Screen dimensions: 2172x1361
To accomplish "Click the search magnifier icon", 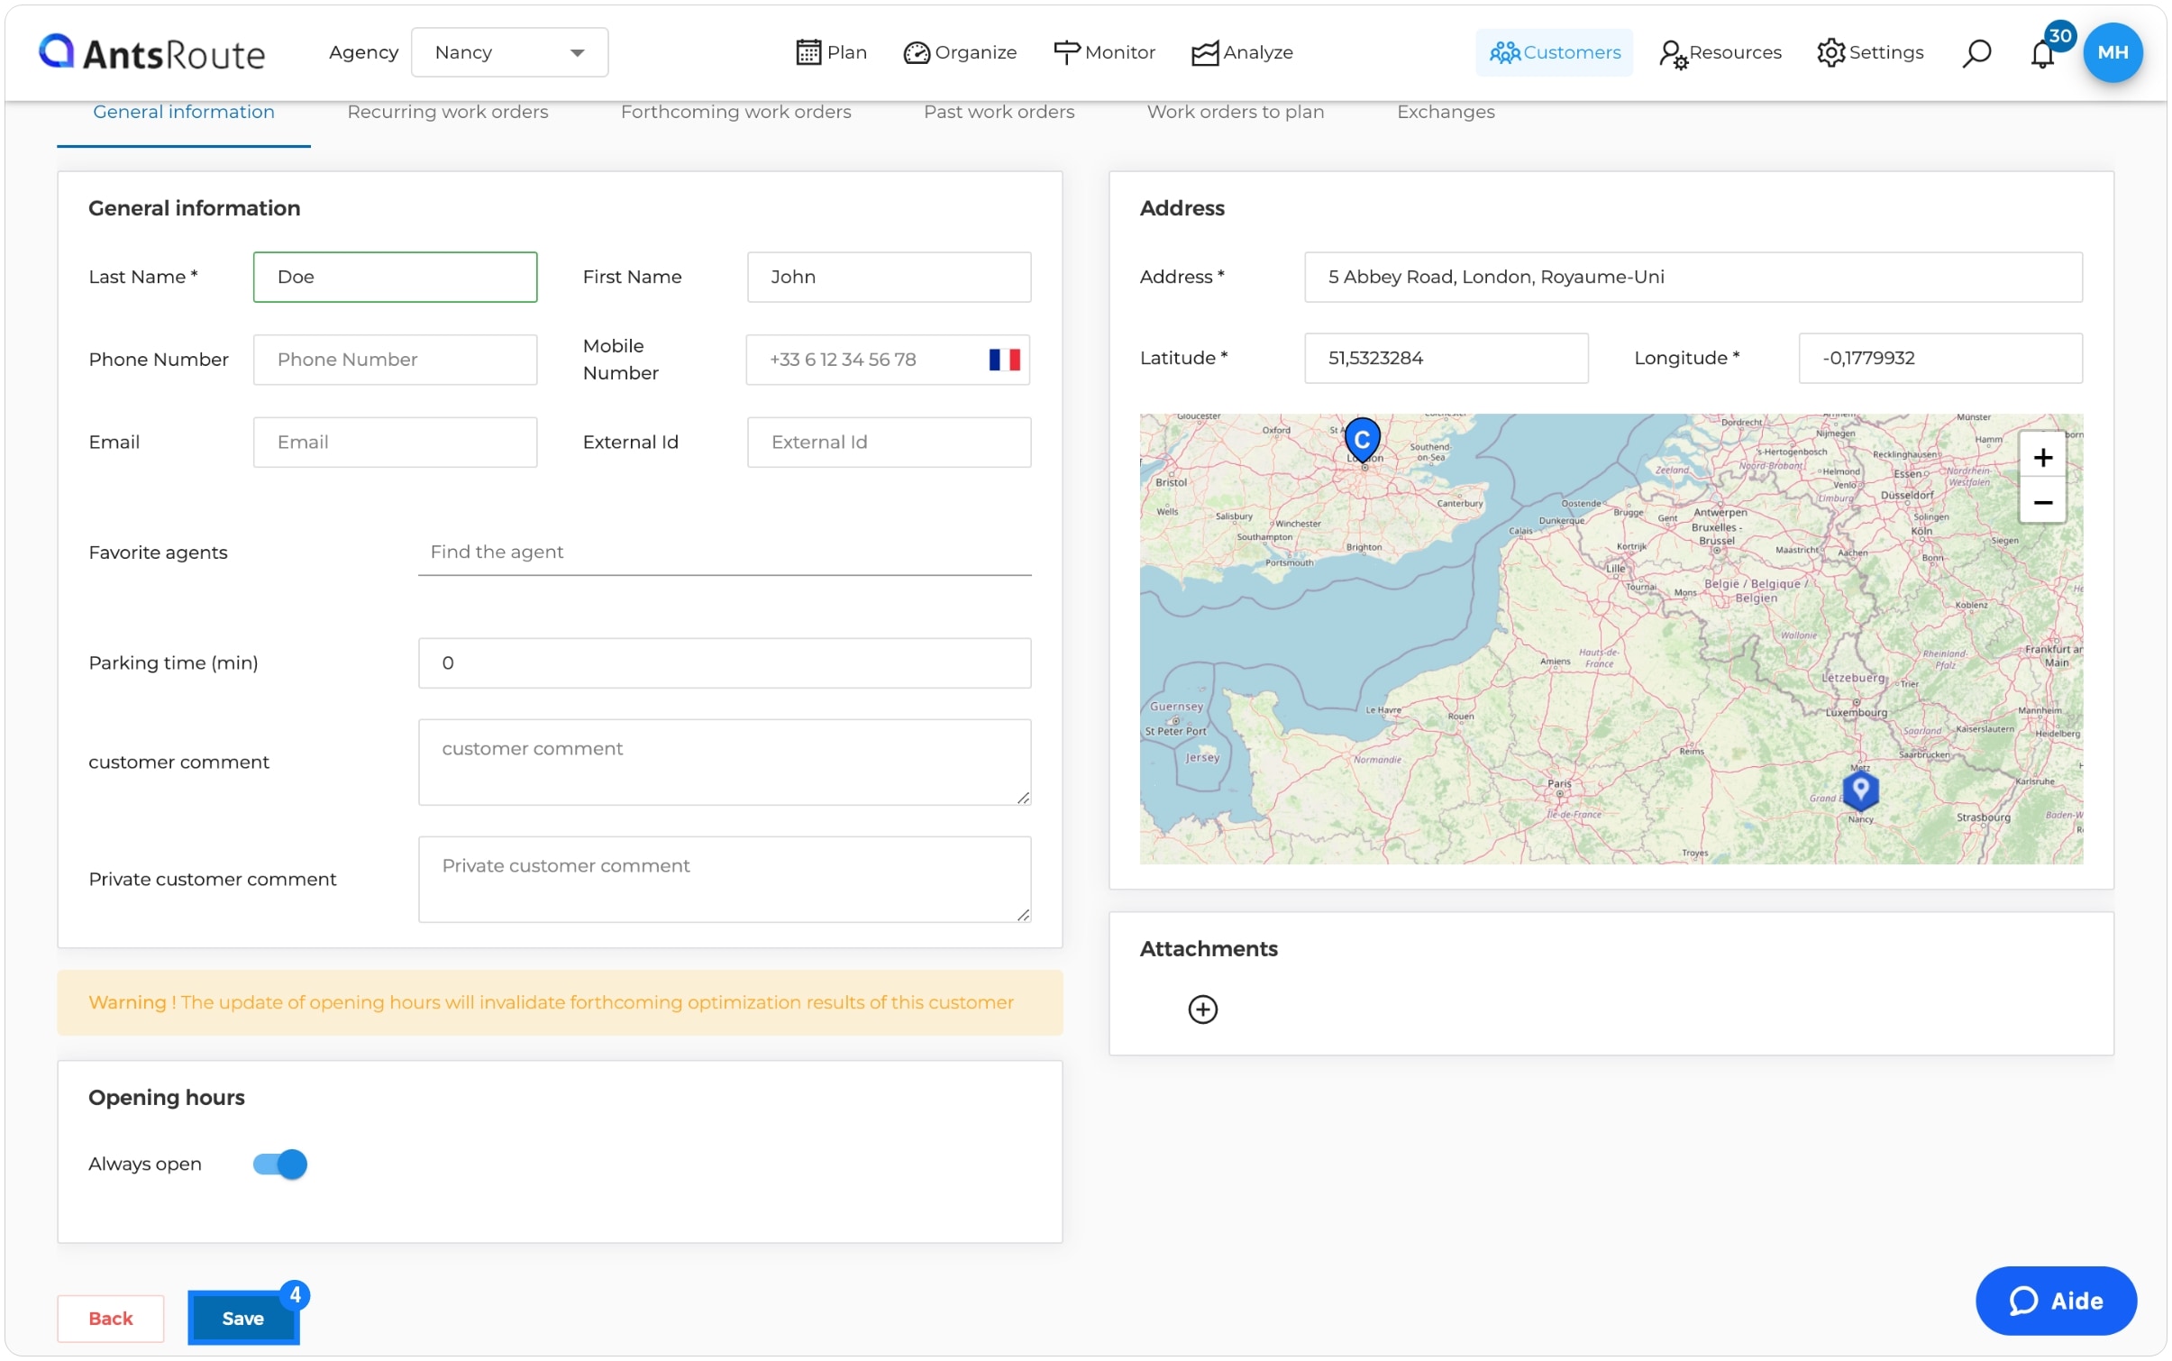I will [1976, 52].
